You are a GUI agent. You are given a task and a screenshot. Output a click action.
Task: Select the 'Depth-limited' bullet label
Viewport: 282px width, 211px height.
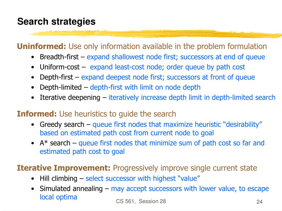(61, 87)
